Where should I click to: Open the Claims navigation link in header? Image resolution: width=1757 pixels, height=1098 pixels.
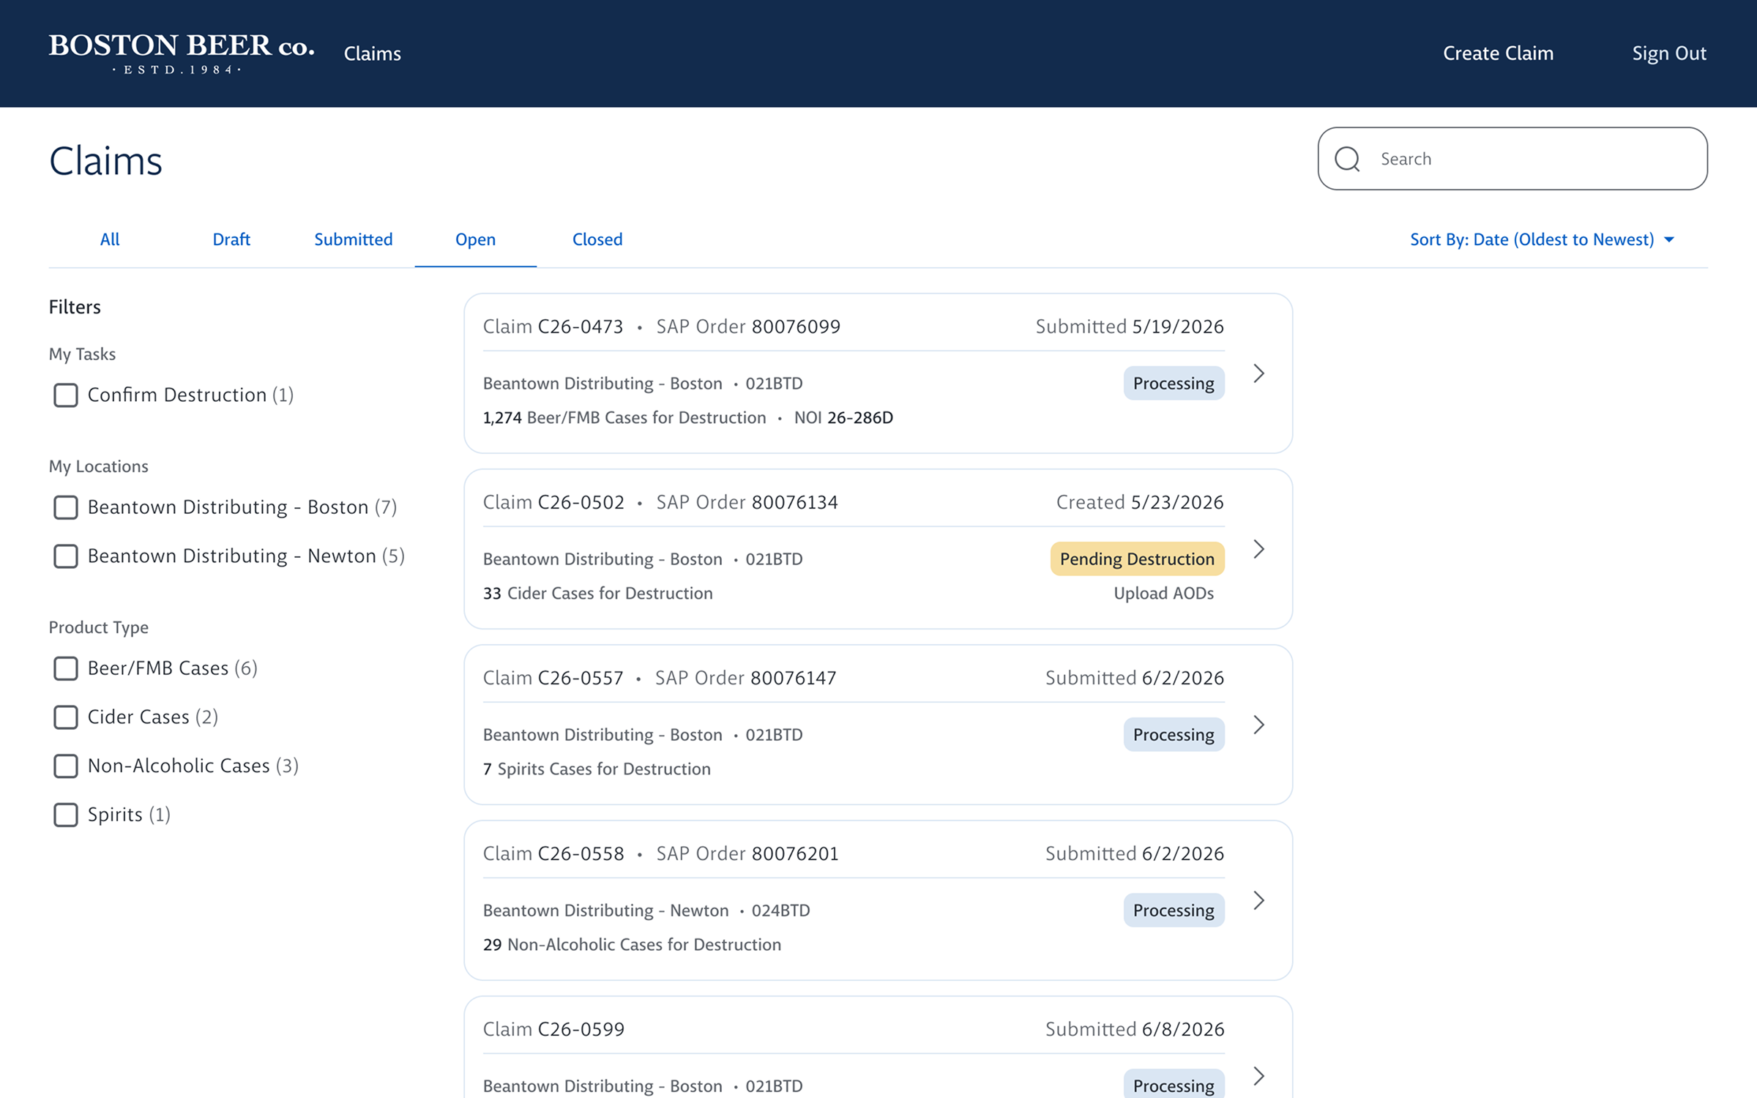tap(373, 53)
